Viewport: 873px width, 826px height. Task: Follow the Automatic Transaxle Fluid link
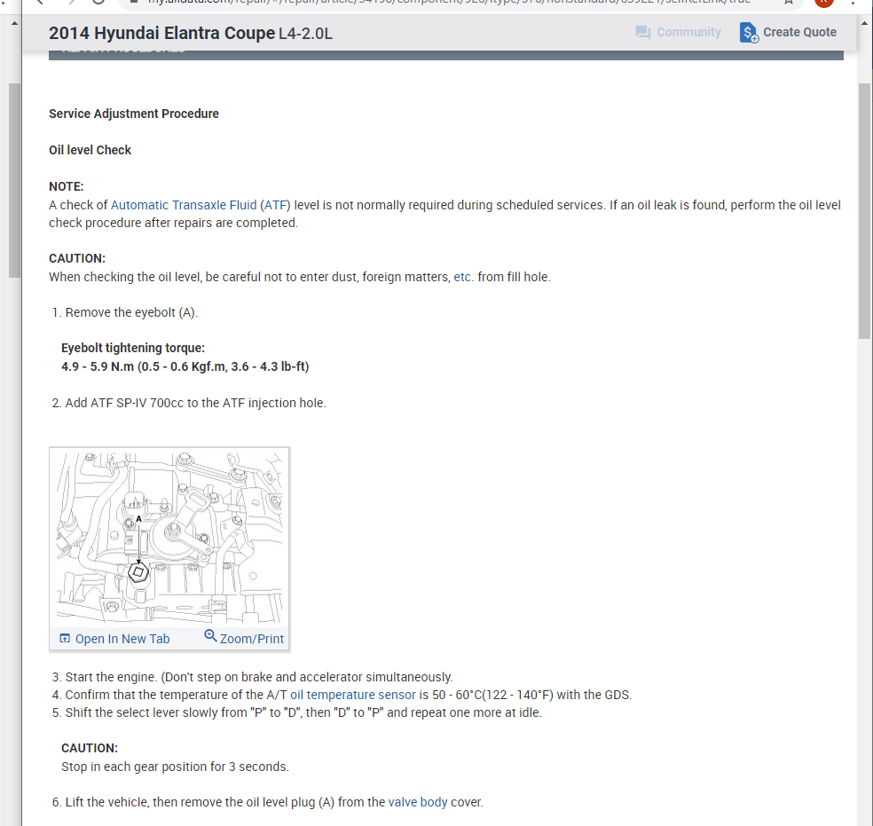coord(184,205)
